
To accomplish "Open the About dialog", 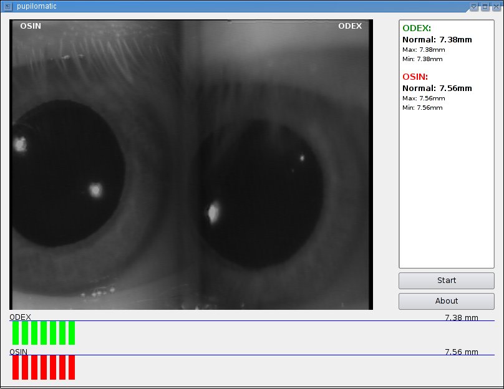I will [446, 301].
